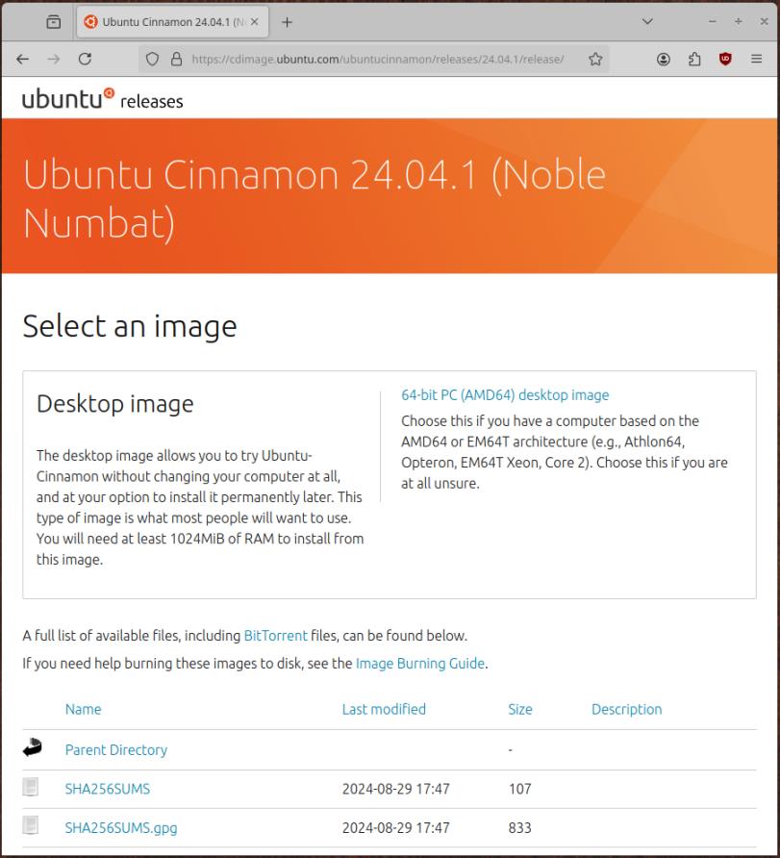Sort the file list by Last modified
This screenshot has height=858, width=780.
[384, 709]
